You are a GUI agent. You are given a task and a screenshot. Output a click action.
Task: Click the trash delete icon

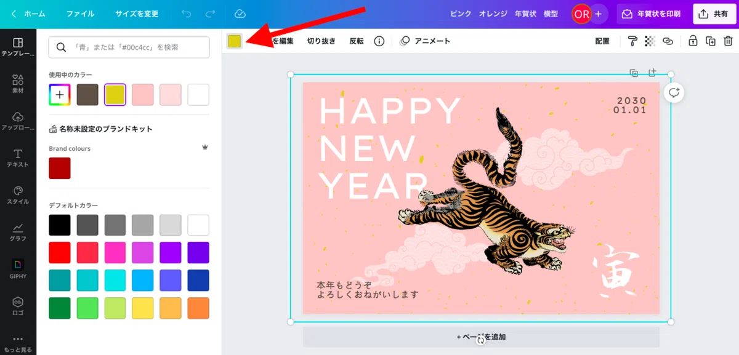(x=728, y=41)
